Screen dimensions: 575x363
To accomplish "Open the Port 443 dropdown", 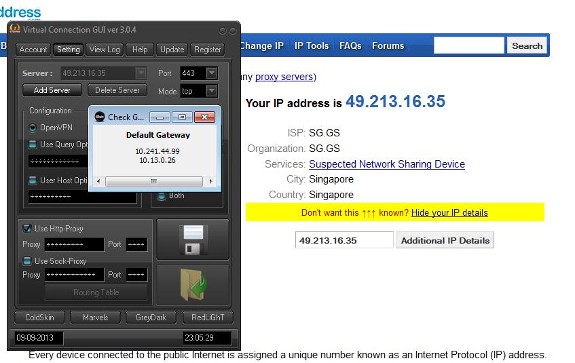I will 212,73.
